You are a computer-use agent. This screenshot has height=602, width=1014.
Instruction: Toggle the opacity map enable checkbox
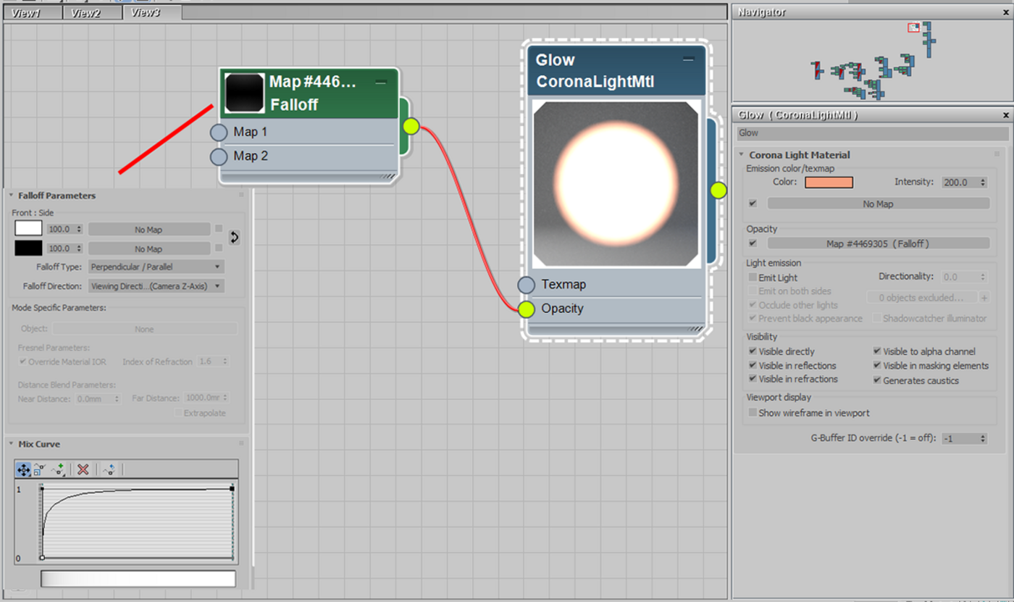point(753,243)
